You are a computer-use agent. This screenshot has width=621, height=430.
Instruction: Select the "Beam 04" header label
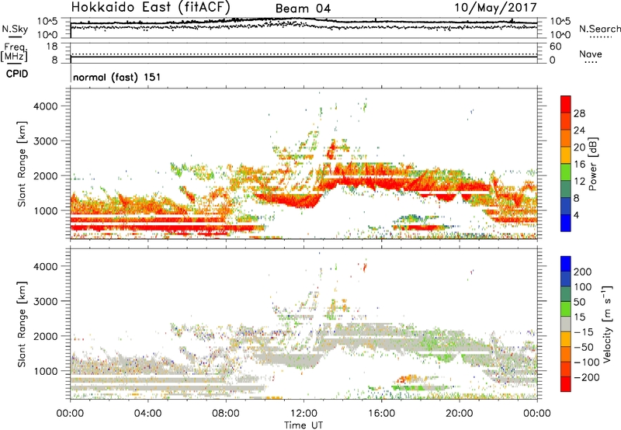coord(303,9)
